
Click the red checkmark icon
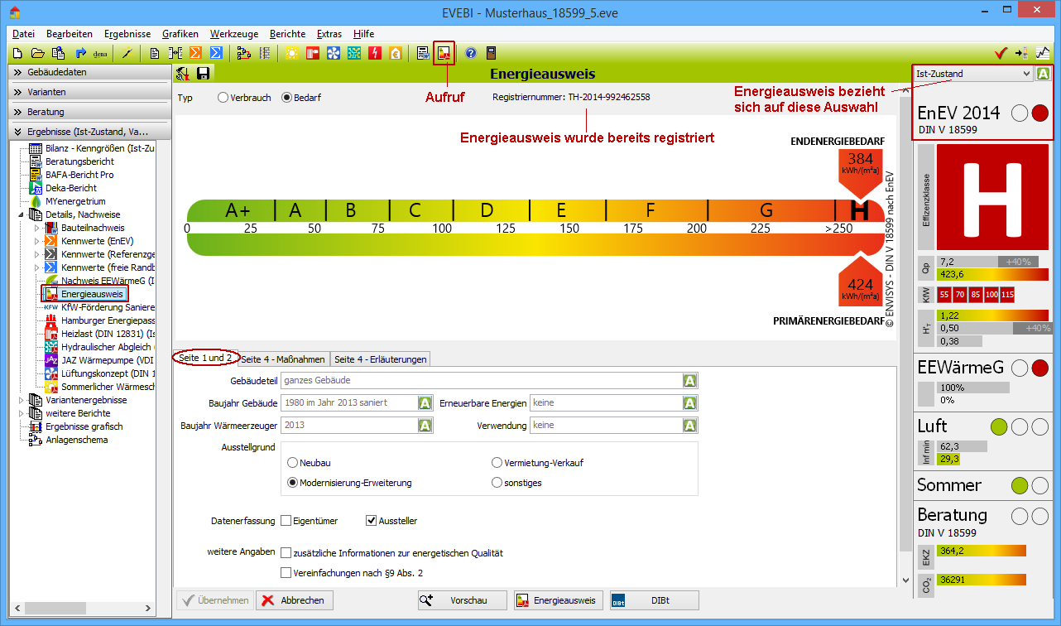(1000, 53)
